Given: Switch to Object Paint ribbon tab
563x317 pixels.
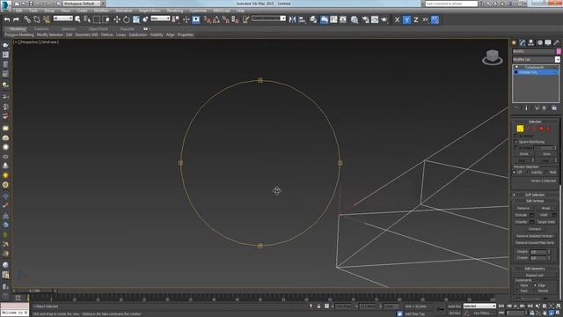Looking at the screenshot, I should [x=98, y=29].
